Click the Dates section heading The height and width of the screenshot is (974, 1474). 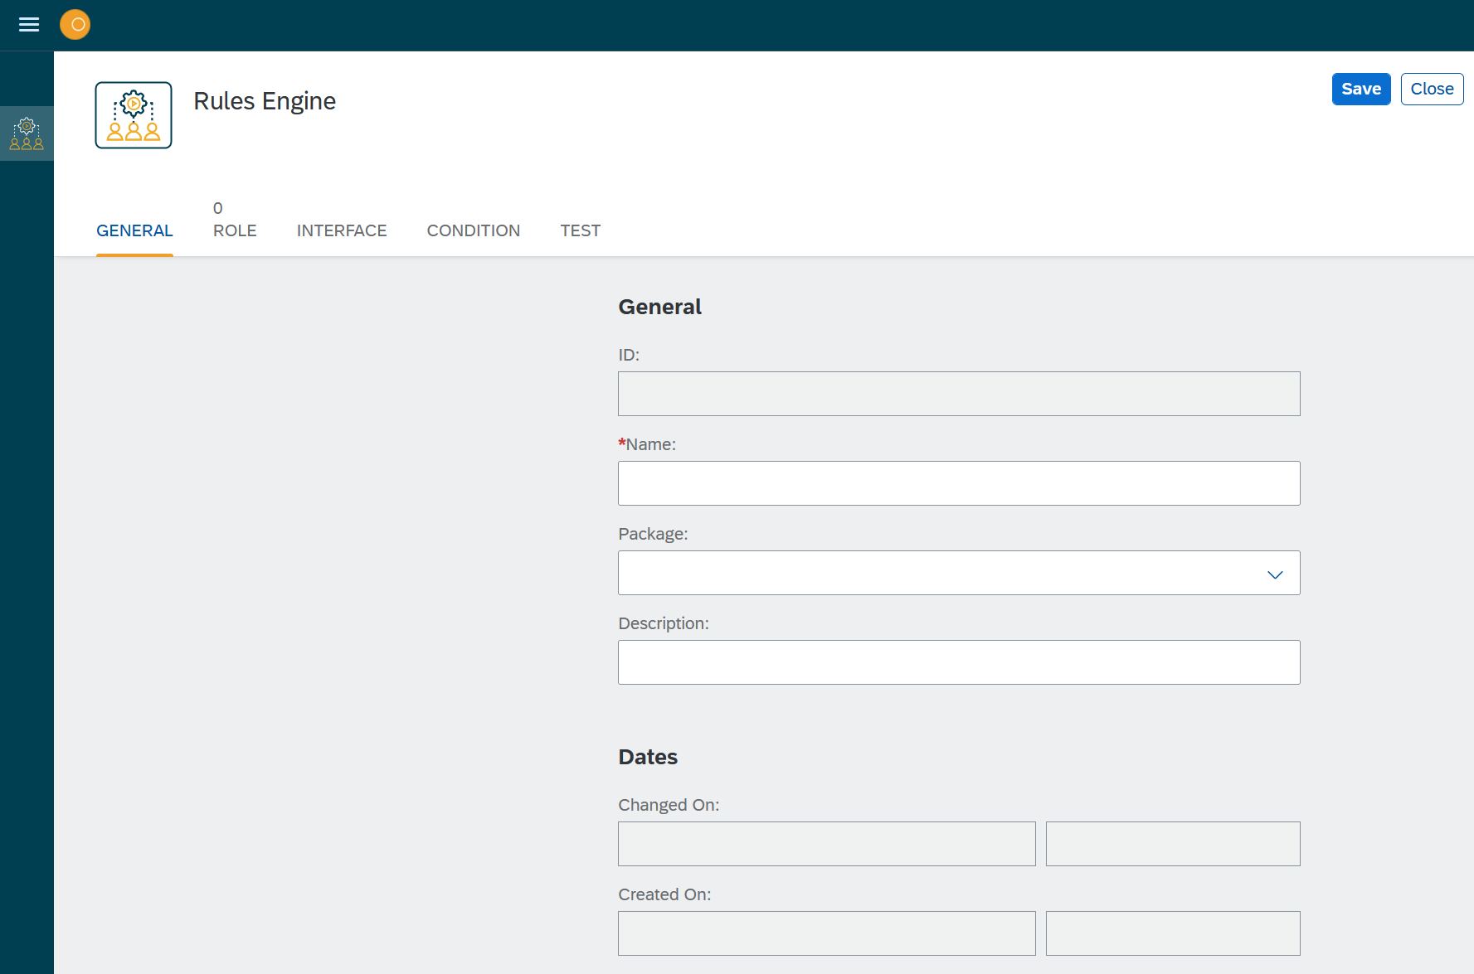tap(648, 757)
